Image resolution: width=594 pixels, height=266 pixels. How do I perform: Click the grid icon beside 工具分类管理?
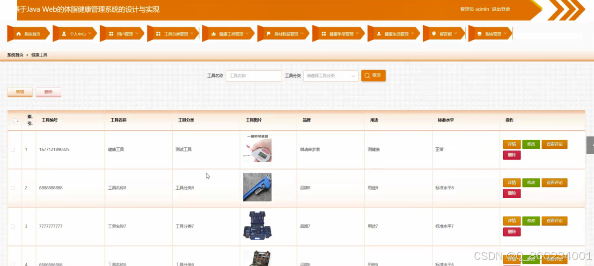click(158, 34)
